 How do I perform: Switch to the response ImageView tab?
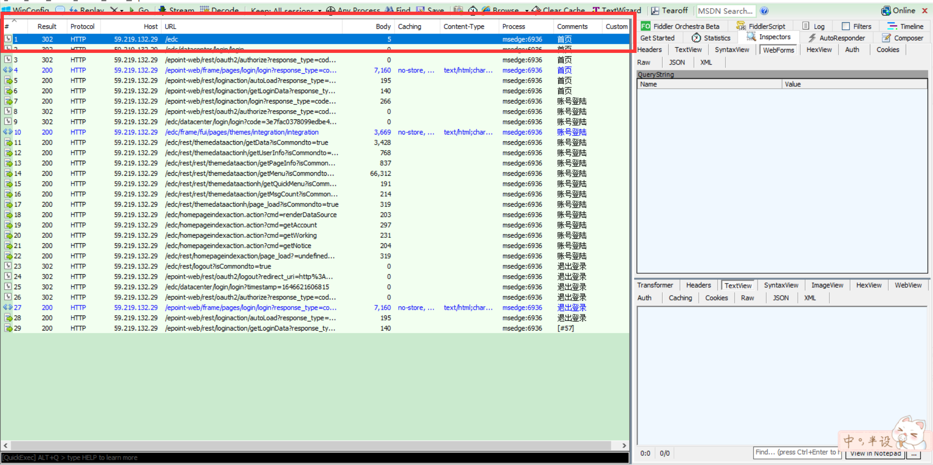[x=827, y=285]
